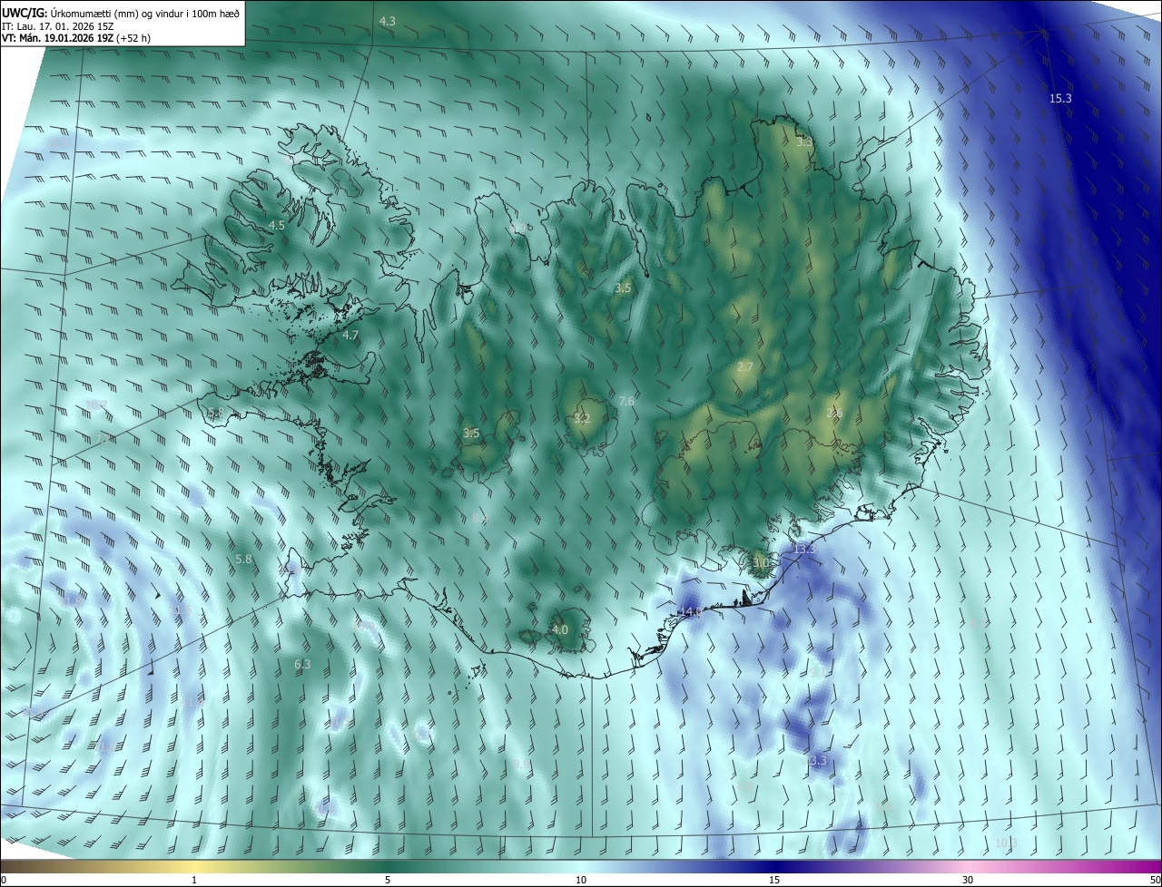Click the 7.6 value on the map
Screen dimensions: 1162x887
[x=626, y=401]
